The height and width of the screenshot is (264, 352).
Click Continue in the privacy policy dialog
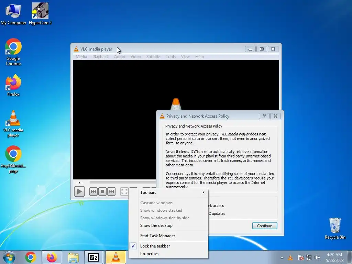tap(265, 226)
